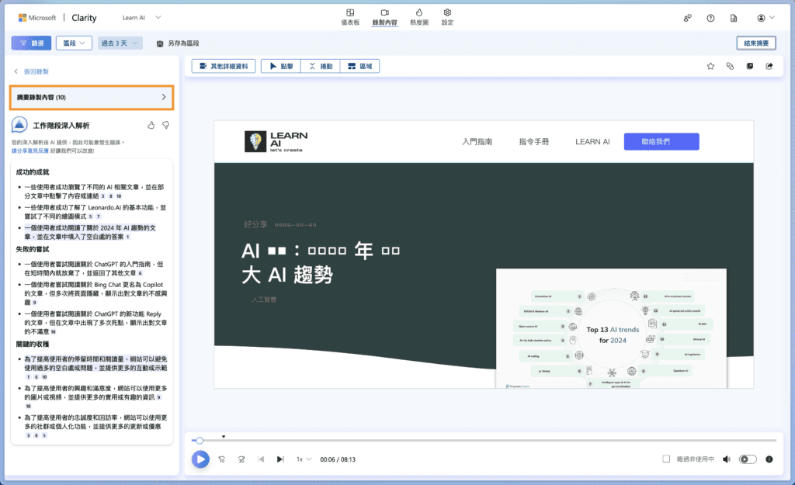Click the share recording icon
The image size is (795, 485).
769,67
